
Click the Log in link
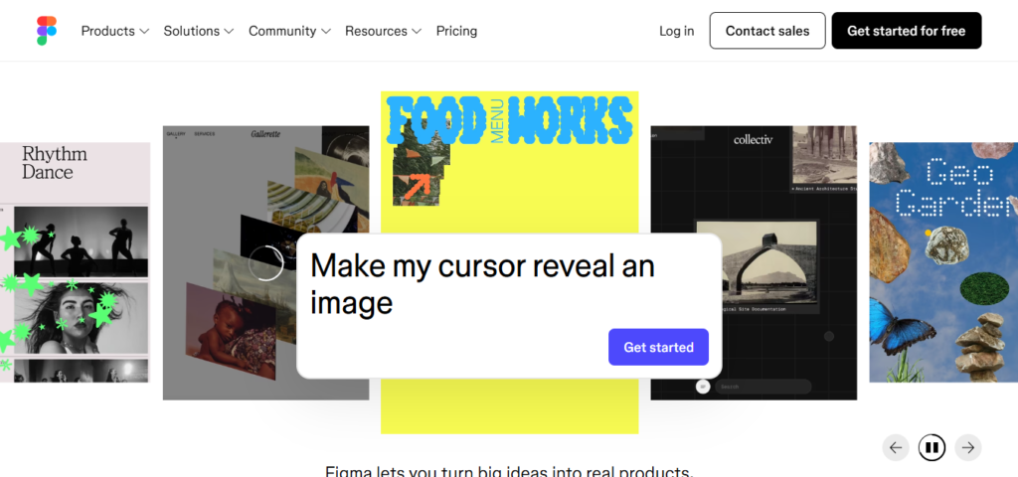676,31
